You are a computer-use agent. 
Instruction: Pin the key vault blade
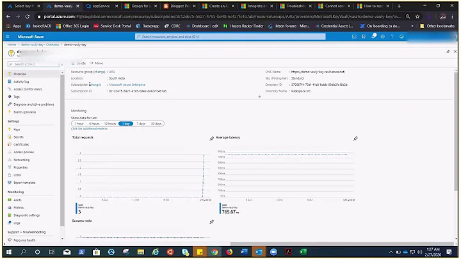448,51
